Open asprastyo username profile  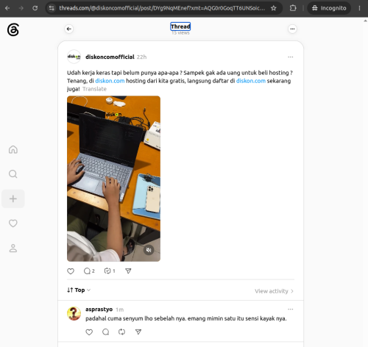click(99, 310)
